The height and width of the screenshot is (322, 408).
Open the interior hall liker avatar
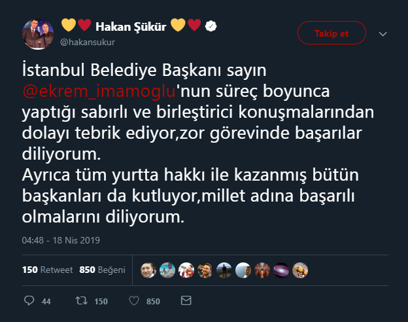(262, 270)
